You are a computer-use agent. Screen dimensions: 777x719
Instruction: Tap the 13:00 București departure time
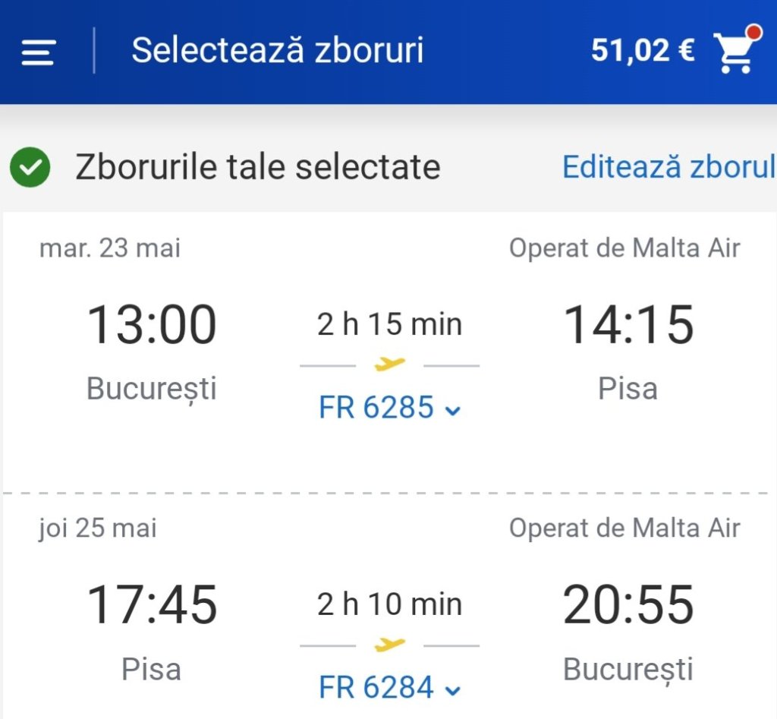click(x=152, y=325)
